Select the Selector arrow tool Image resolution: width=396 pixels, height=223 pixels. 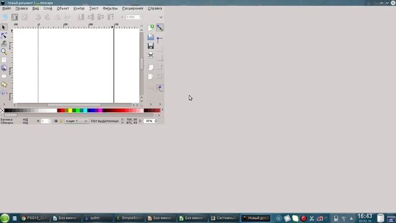pyautogui.click(x=4, y=27)
